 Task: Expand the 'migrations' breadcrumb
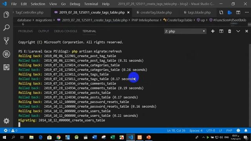pos(44,20)
